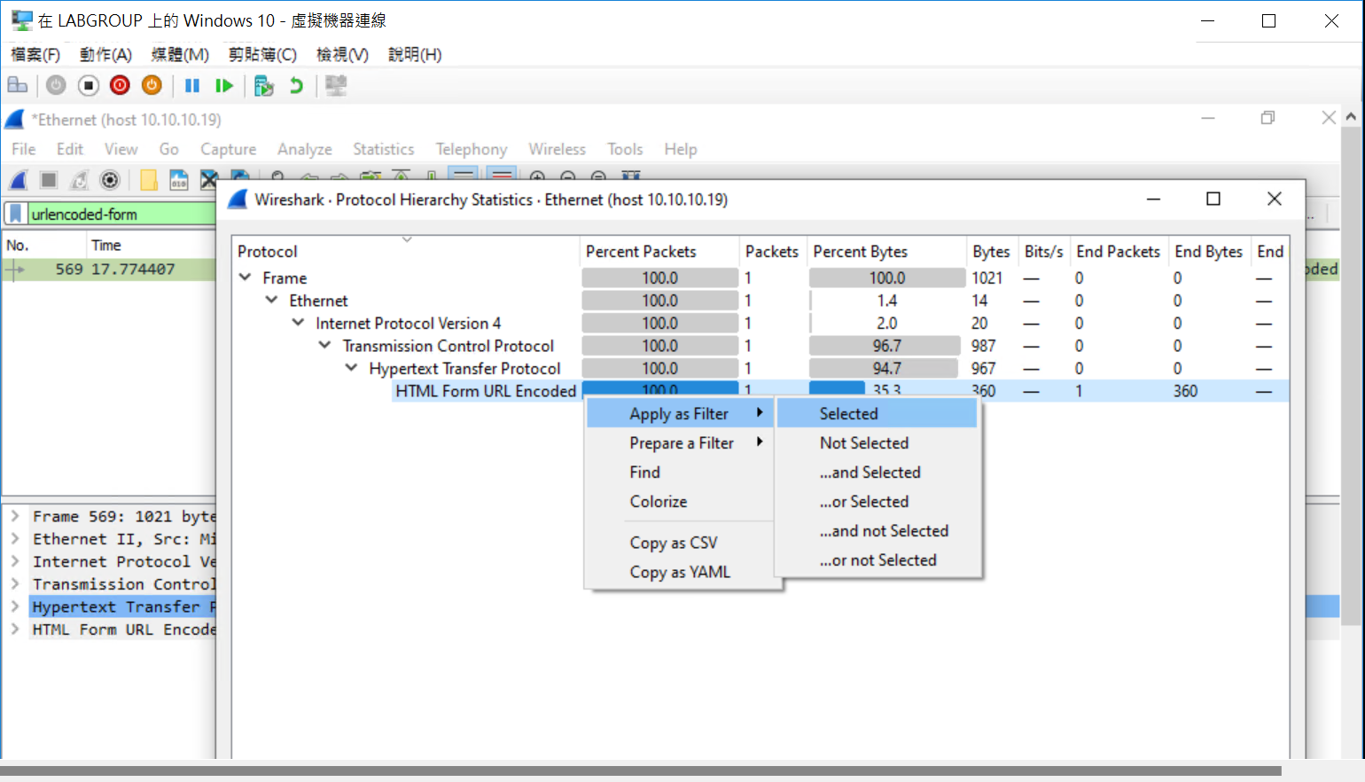This screenshot has height=782, width=1365.
Task: Click the save capture file icon
Action: pos(179,181)
